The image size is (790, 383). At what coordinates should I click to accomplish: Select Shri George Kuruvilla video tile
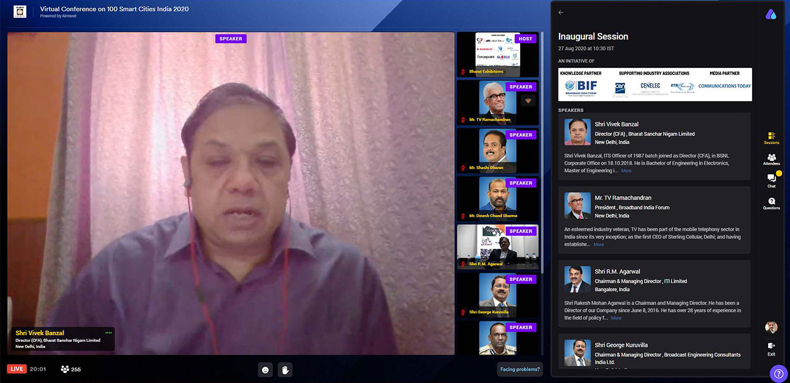[x=498, y=295]
